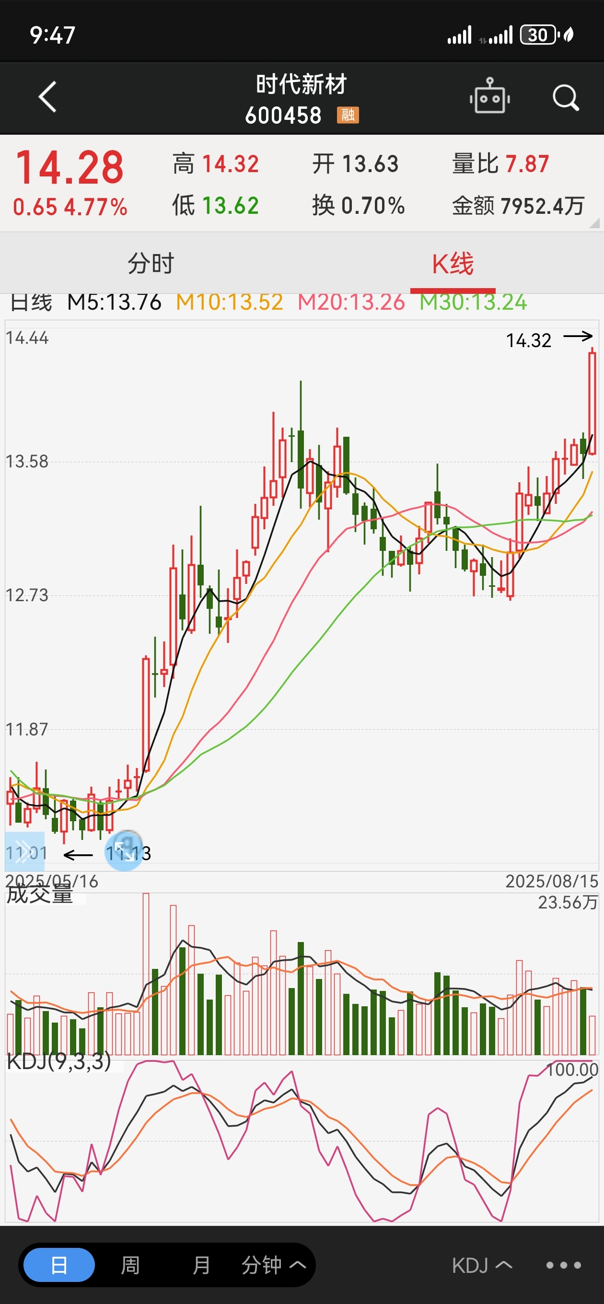Tap the stock code 600458

pos(283,116)
